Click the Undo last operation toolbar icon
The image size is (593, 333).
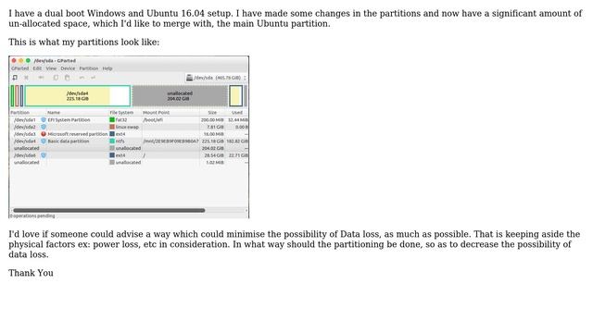click(82, 78)
